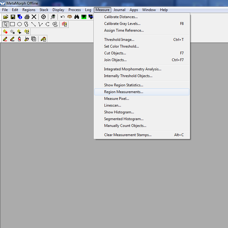The width and height of the screenshot is (228, 228).
Task: Choose Show Histogram menu entry
Action: 142,112
